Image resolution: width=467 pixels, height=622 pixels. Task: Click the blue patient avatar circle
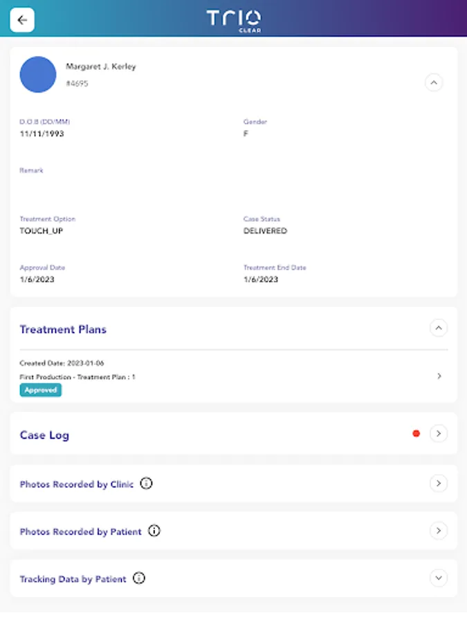coord(38,75)
